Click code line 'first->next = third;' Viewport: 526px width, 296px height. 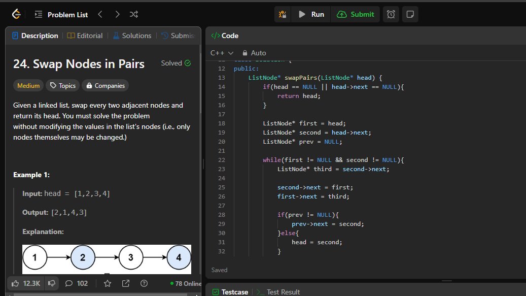[x=313, y=196]
